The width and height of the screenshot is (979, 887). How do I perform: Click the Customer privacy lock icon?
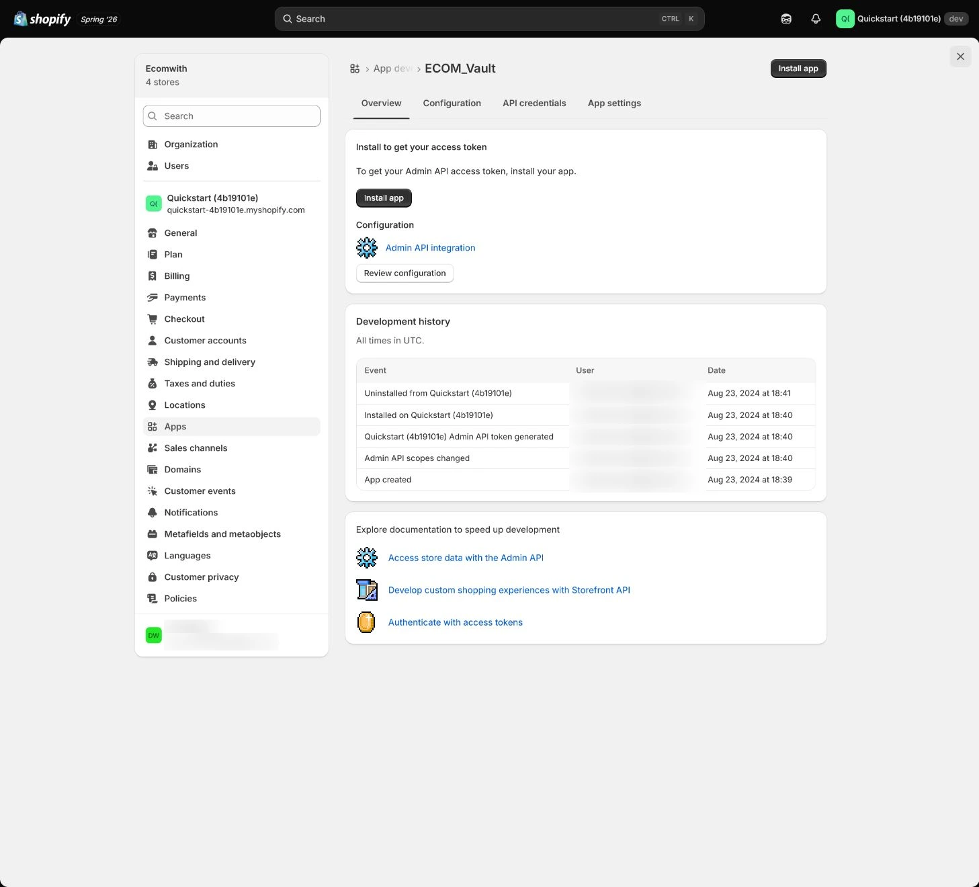coord(153,577)
